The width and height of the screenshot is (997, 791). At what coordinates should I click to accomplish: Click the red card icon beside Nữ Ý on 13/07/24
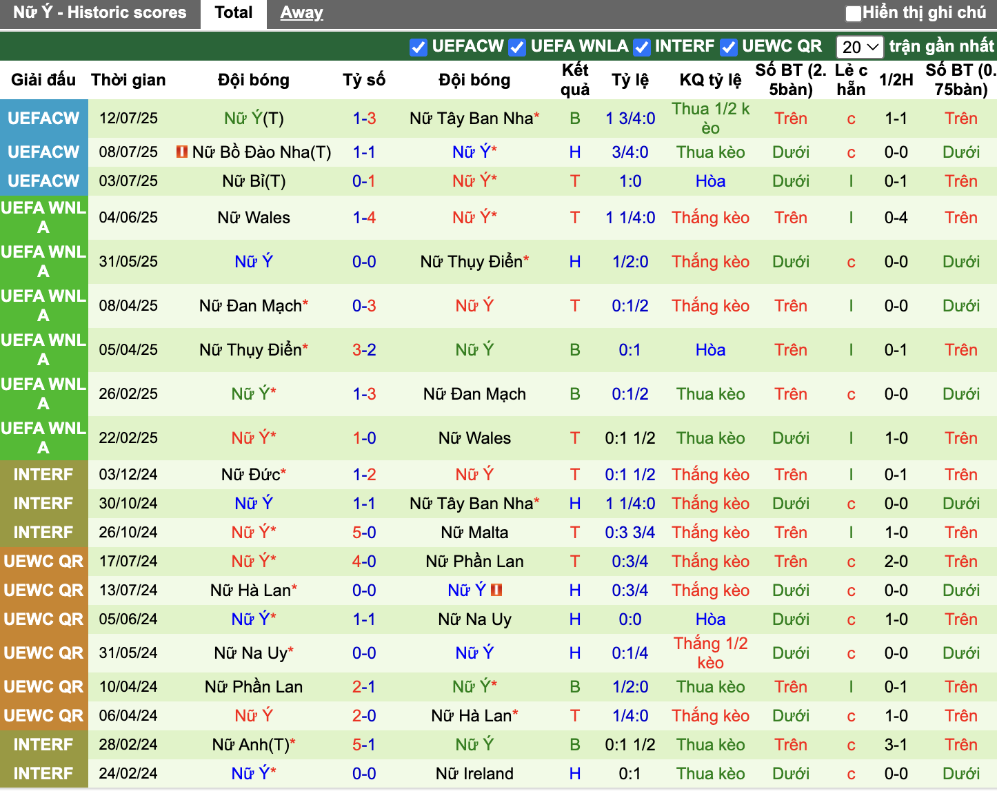coord(496,590)
